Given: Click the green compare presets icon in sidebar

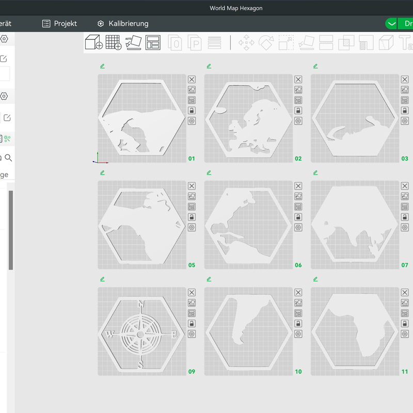Looking at the screenshot, I should tap(7, 138).
